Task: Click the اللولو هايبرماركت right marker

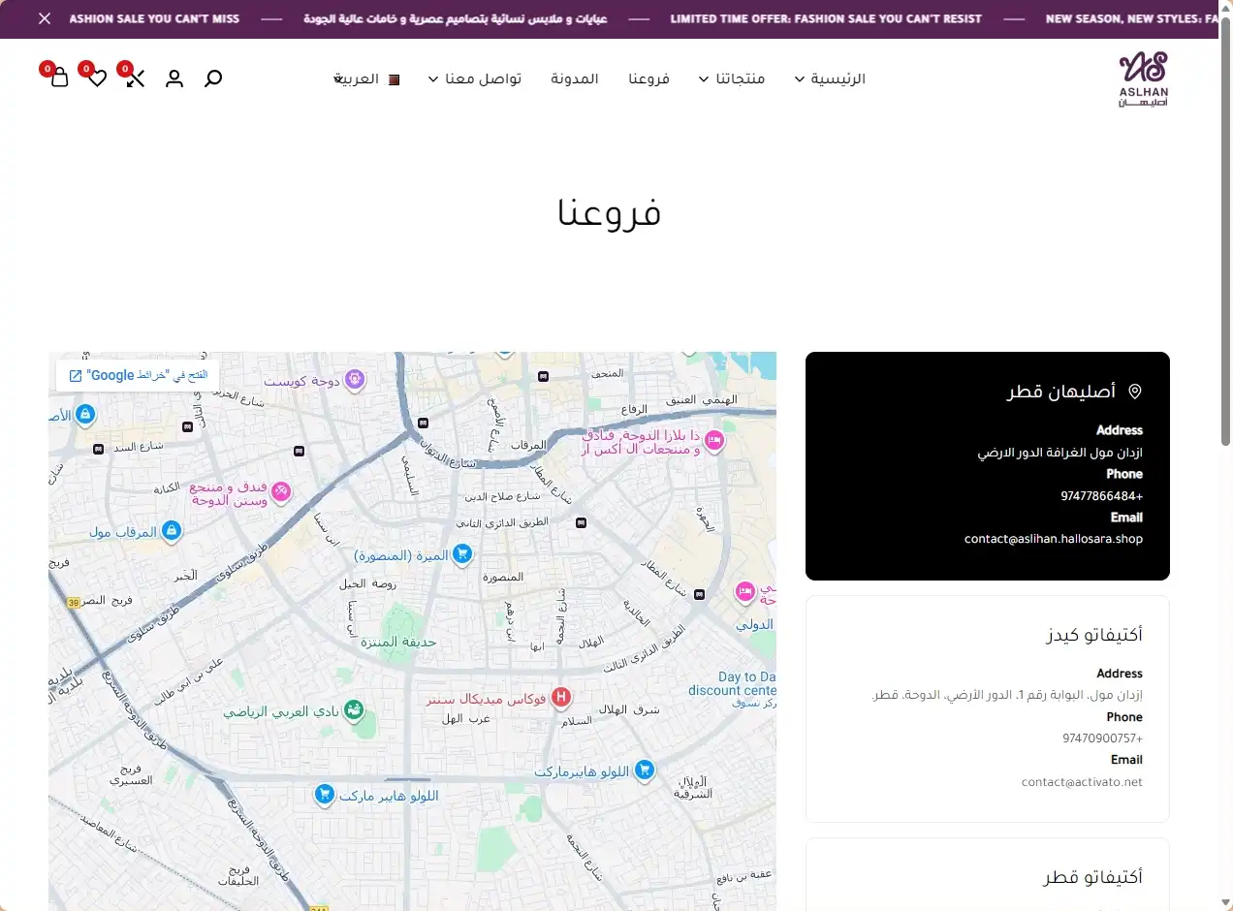Action: [x=645, y=771]
